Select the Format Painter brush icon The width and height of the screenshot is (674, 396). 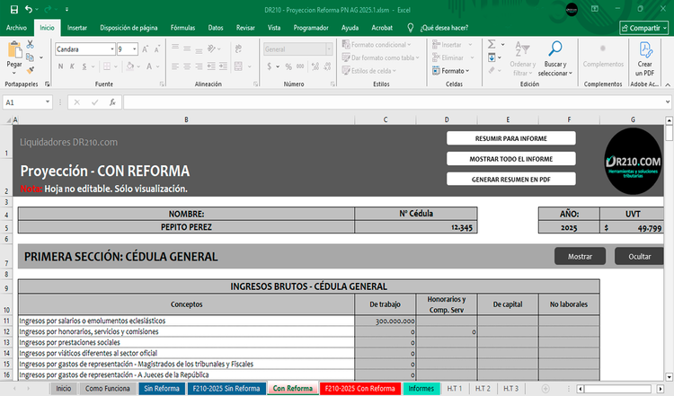pos(31,69)
